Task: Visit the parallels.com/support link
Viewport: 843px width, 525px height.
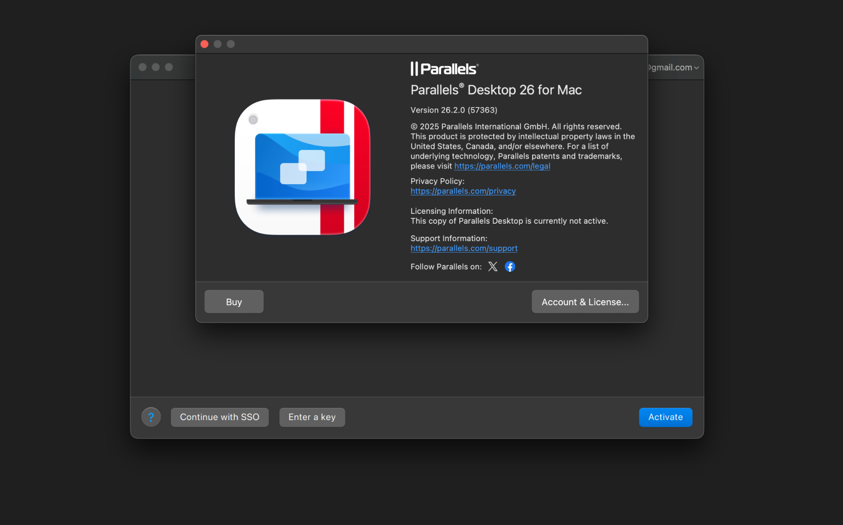Action: click(x=464, y=248)
